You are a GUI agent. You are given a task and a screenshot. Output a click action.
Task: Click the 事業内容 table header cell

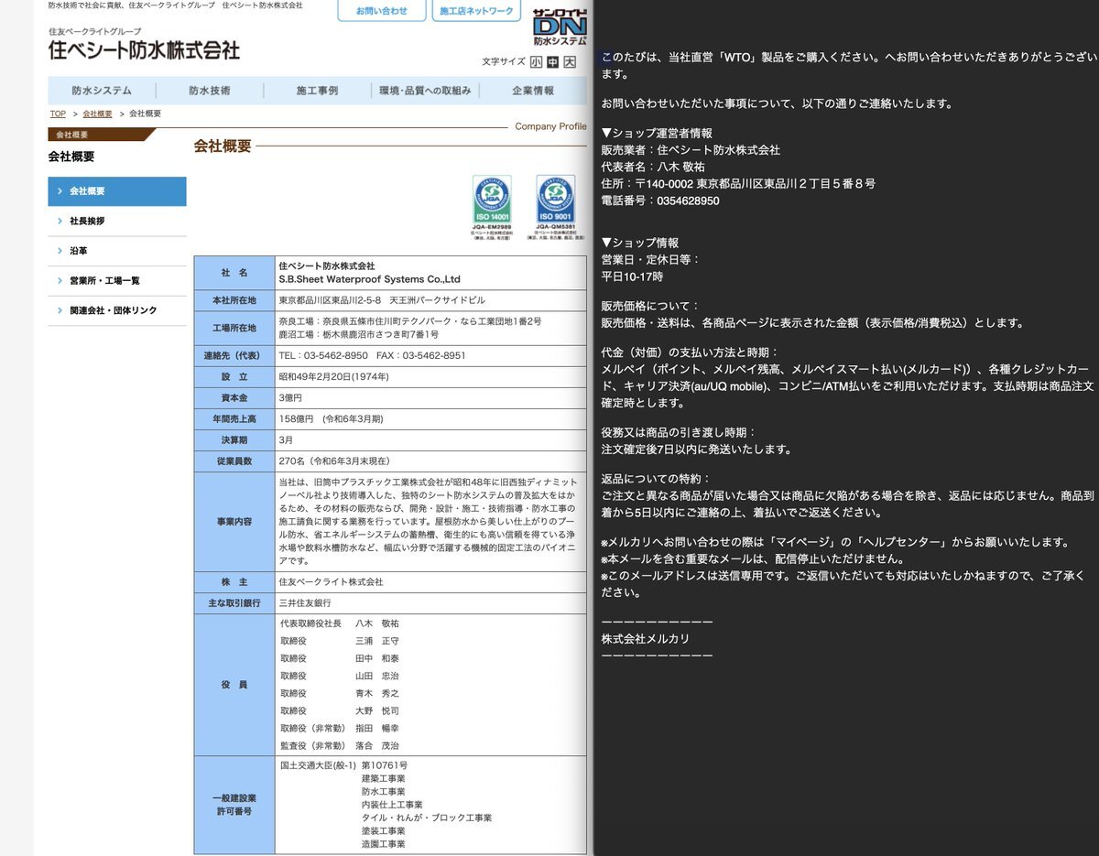click(234, 521)
